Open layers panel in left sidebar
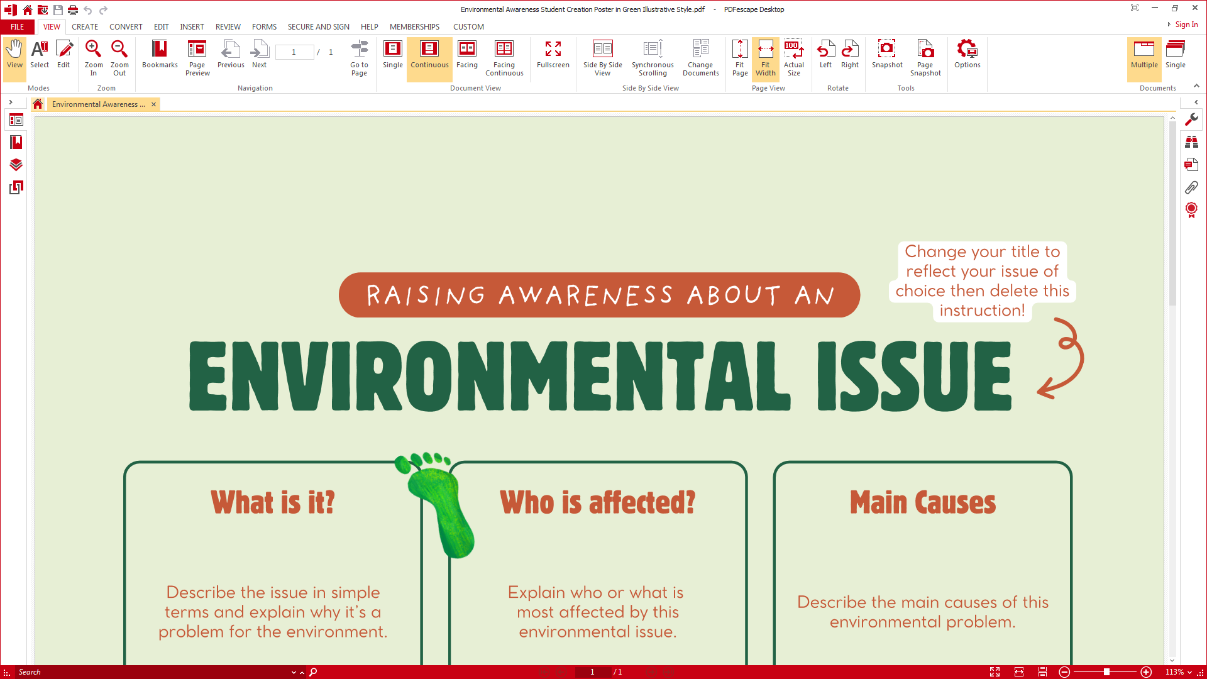1207x679 pixels. coord(16,165)
